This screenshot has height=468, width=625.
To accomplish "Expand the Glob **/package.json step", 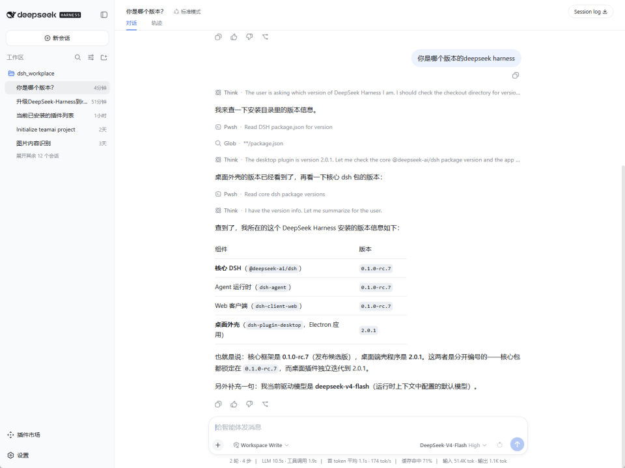I will [249, 143].
